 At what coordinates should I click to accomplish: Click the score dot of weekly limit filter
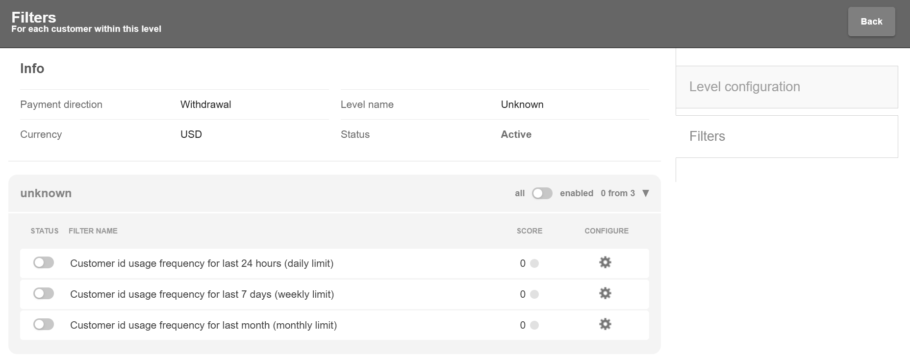534,294
